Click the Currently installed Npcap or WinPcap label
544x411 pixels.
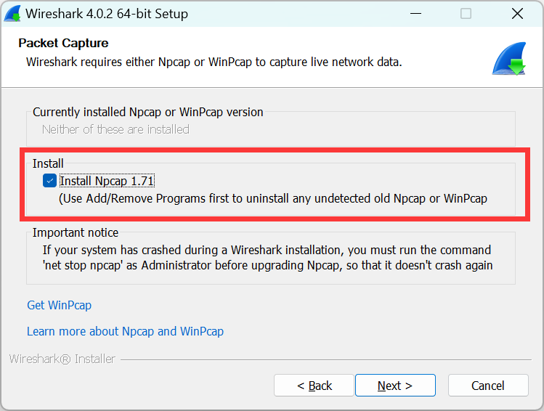(148, 112)
